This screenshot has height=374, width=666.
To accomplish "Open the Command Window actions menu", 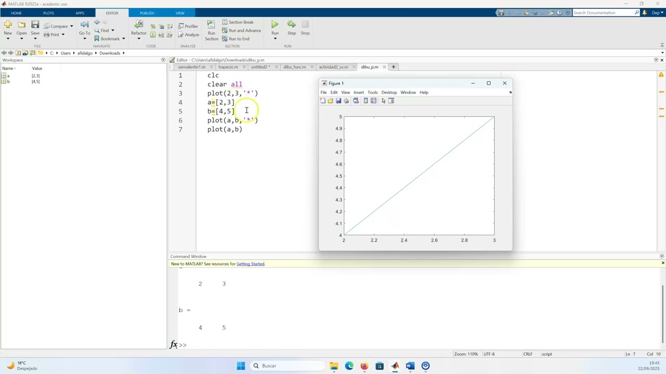I will pyautogui.click(x=662, y=256).
